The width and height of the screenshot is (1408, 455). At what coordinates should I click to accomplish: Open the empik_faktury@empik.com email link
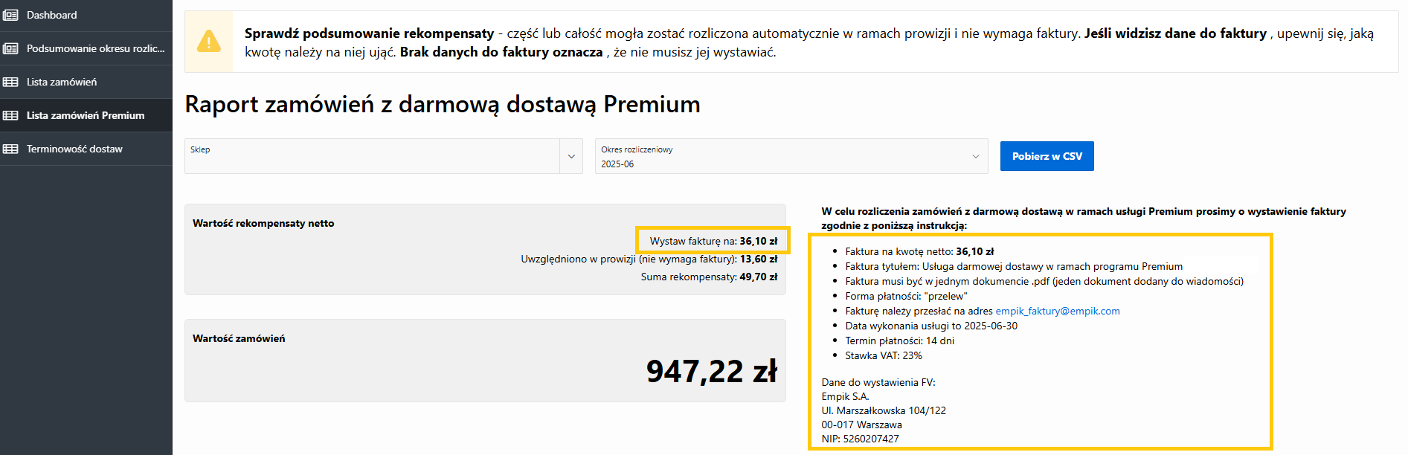point(1057,311)
